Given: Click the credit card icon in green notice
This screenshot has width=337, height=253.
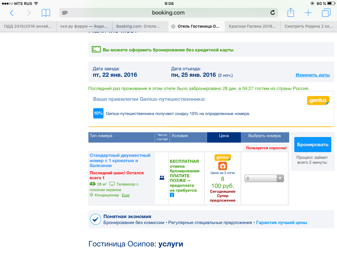Looking at the screenshot, I should [96, 49].
